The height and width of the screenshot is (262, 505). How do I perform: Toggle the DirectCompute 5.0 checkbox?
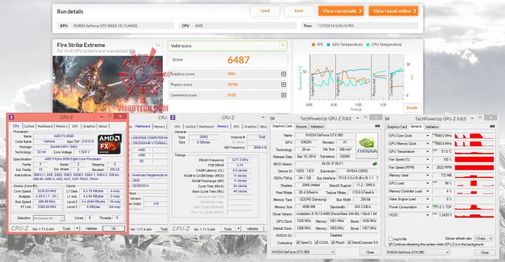click(x=349, y=242)
